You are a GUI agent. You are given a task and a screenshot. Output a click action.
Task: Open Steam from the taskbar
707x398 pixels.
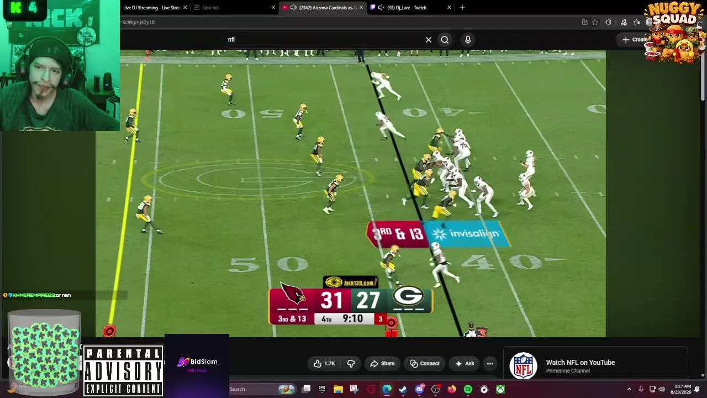click(x=403, y=389)
